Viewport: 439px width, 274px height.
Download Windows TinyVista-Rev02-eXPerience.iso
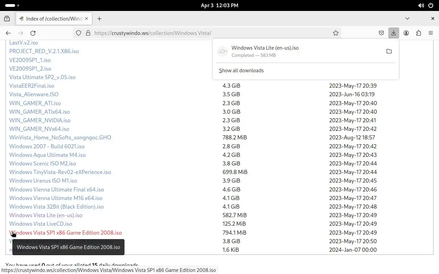(60, 172)
